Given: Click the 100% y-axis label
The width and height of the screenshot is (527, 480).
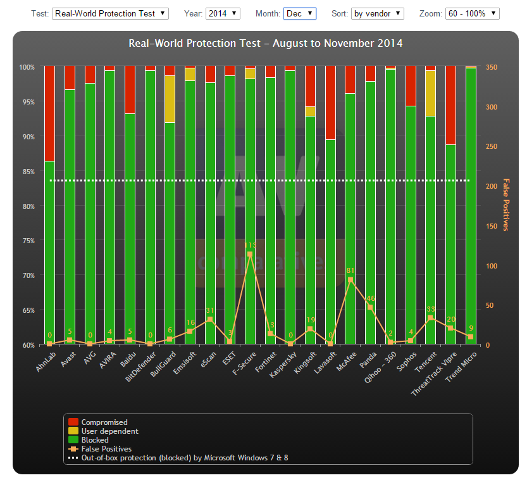Looking at the screenshot, I should click(x=27, y=67).
